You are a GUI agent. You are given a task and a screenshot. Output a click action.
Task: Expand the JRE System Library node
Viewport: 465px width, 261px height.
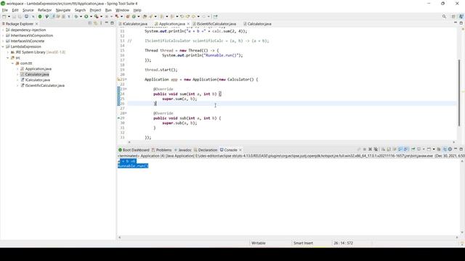click(8, 52)
